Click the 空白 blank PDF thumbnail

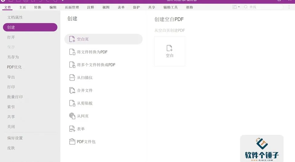[170, 51]
